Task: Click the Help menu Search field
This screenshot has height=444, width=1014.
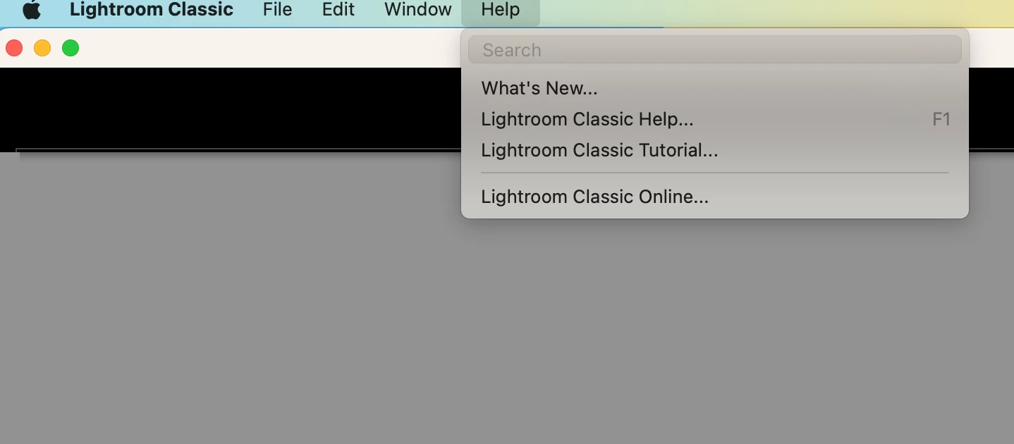Action: (x=715, y=50)
